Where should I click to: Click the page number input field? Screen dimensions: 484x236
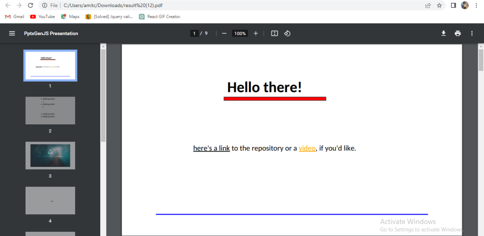[194, 34]
